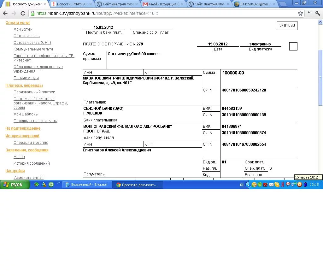
Task: Click the scrollbar up arrow
Action: click(320, 22)
